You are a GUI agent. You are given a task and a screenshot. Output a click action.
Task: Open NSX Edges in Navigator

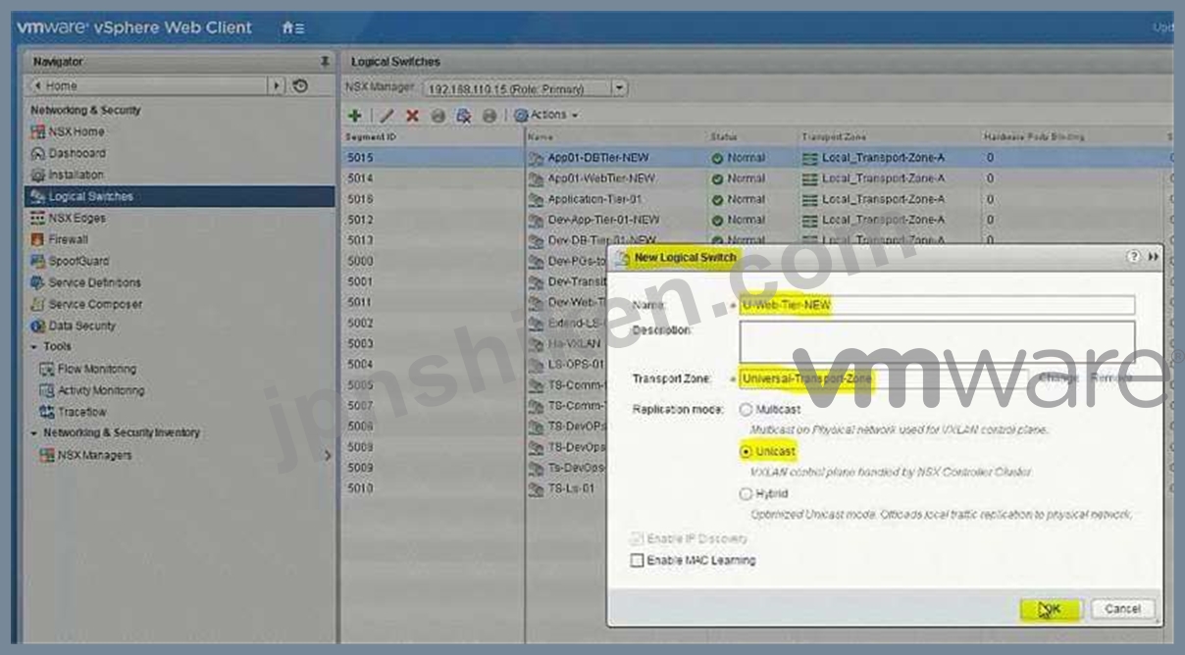coord(77,218)
